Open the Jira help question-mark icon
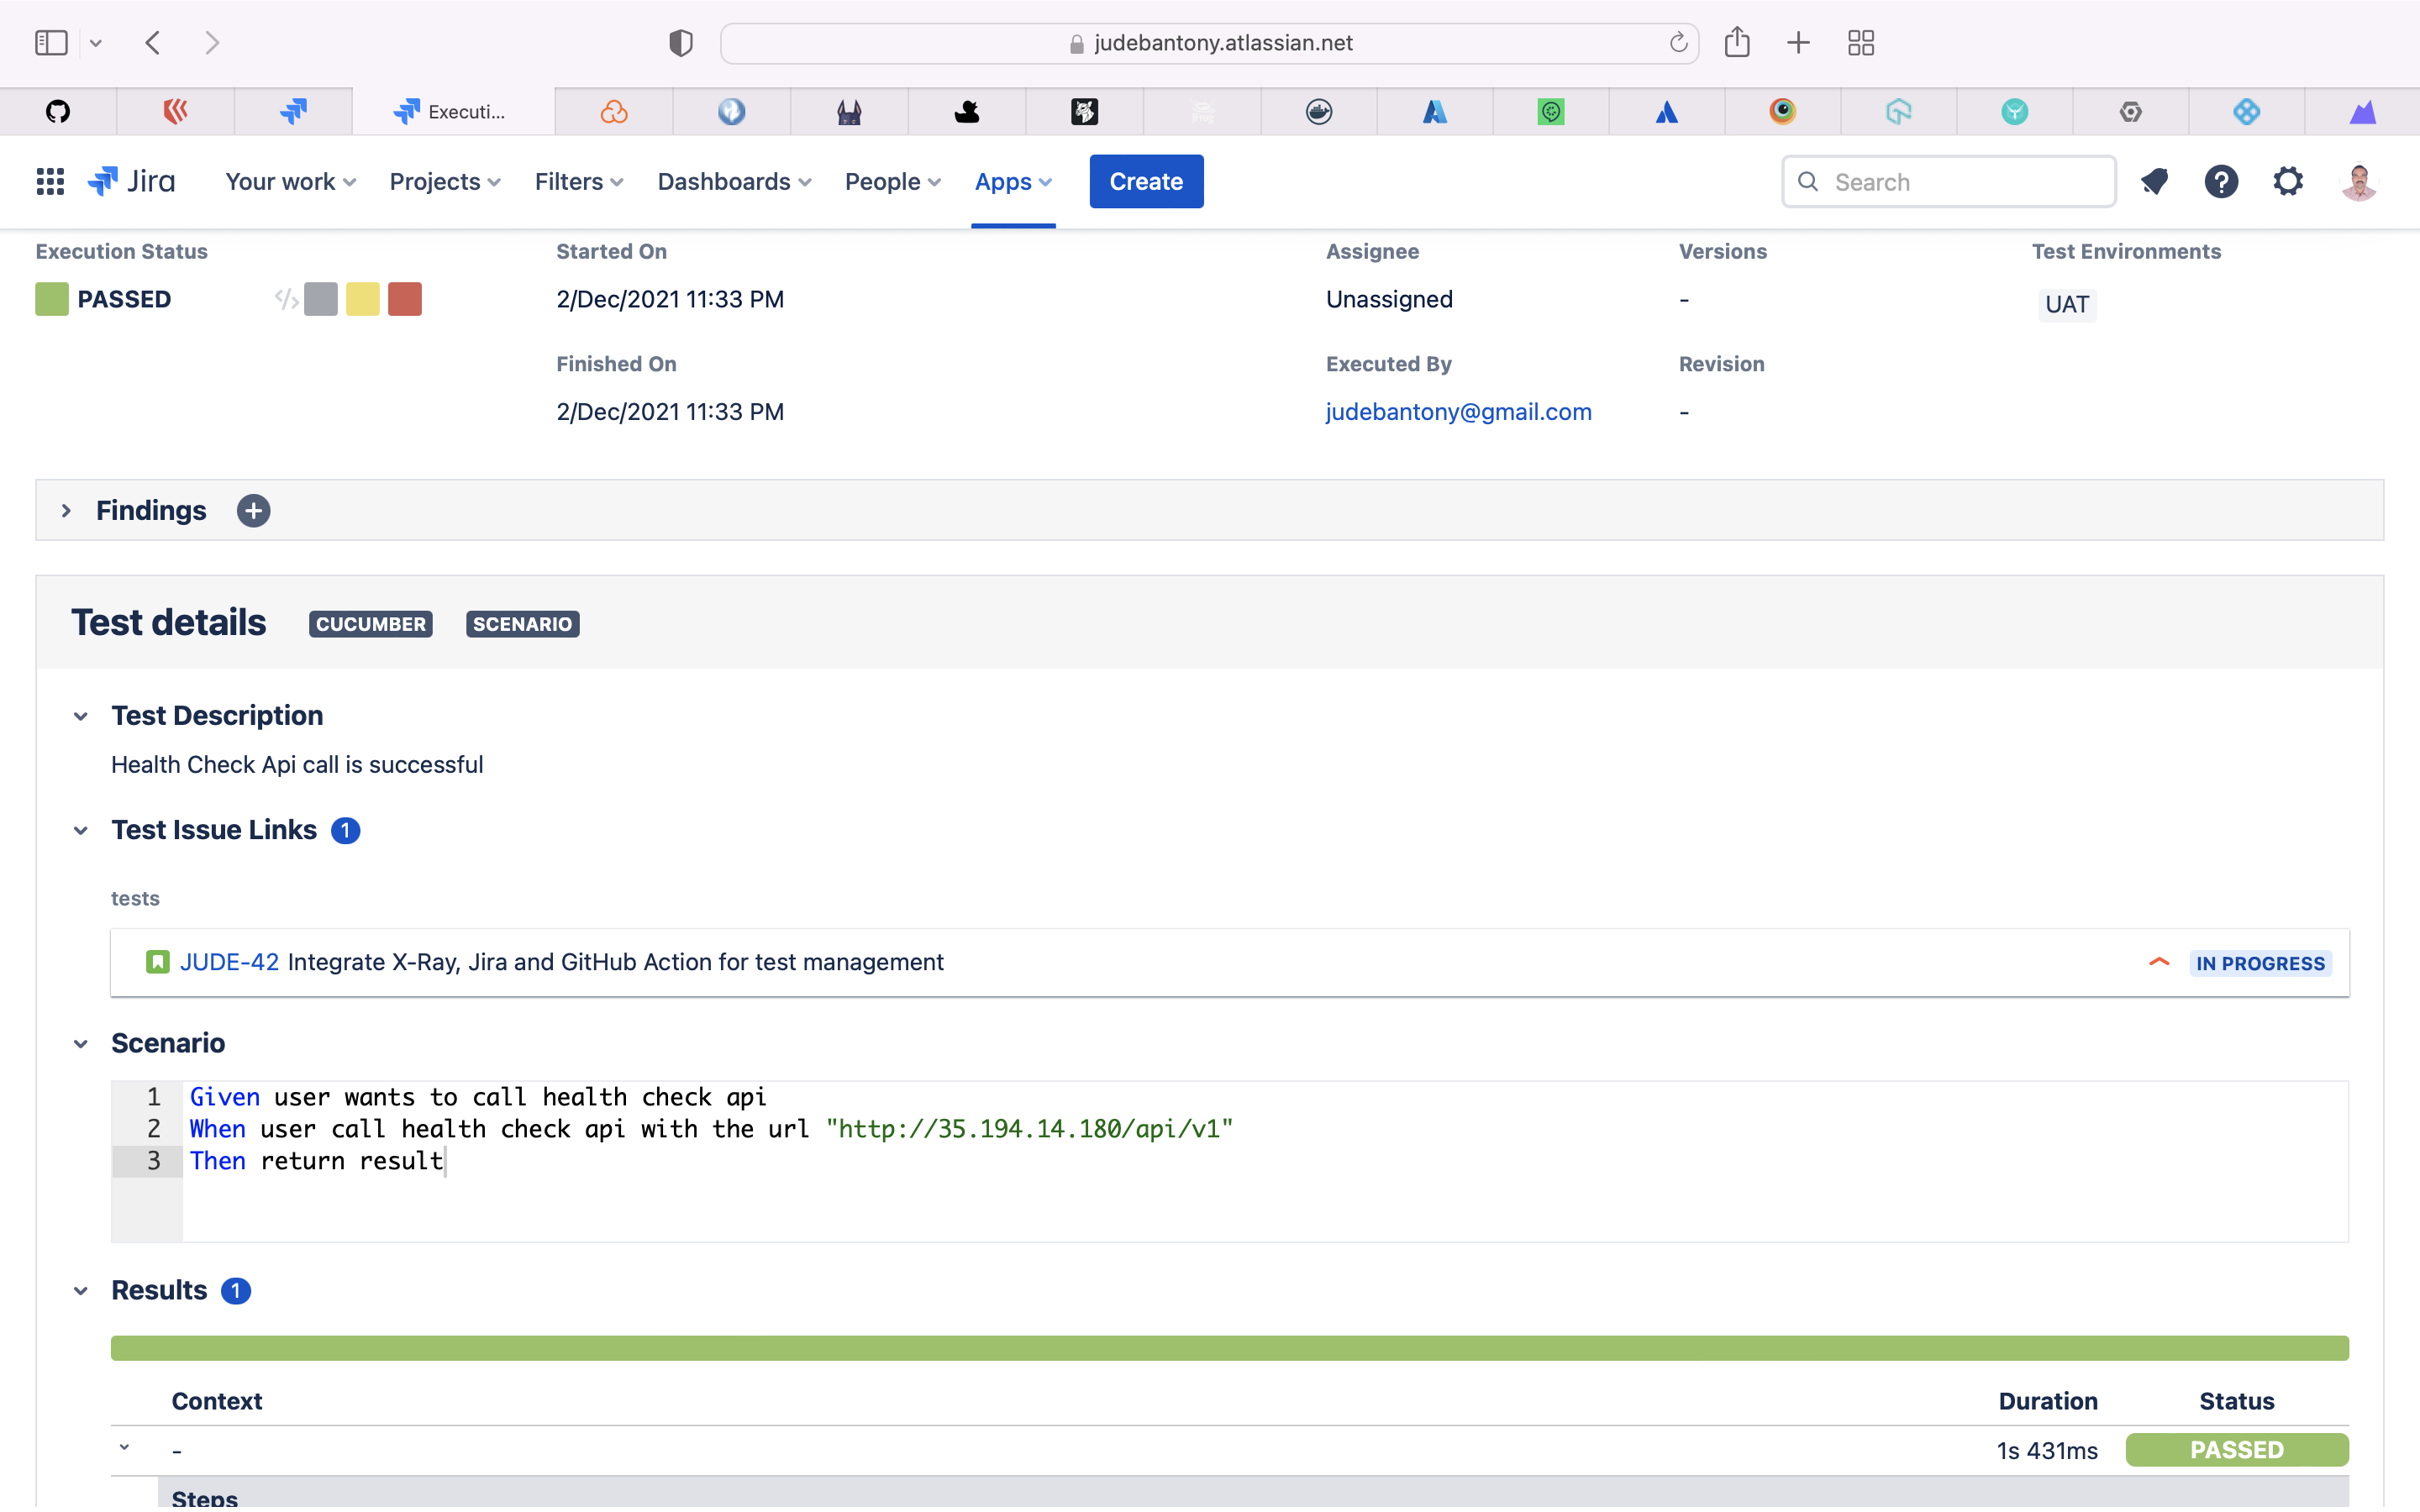This screenshot has width=2420, height=1512. tap(2221, 181)
